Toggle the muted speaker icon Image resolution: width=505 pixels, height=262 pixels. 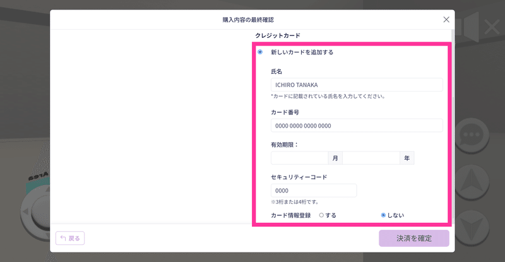[478, 27]
